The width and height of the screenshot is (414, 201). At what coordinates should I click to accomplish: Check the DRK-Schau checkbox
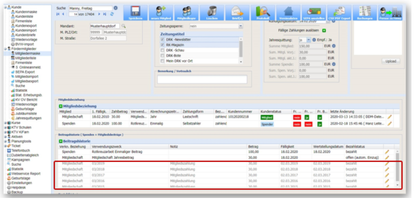[x=163, y=50]
